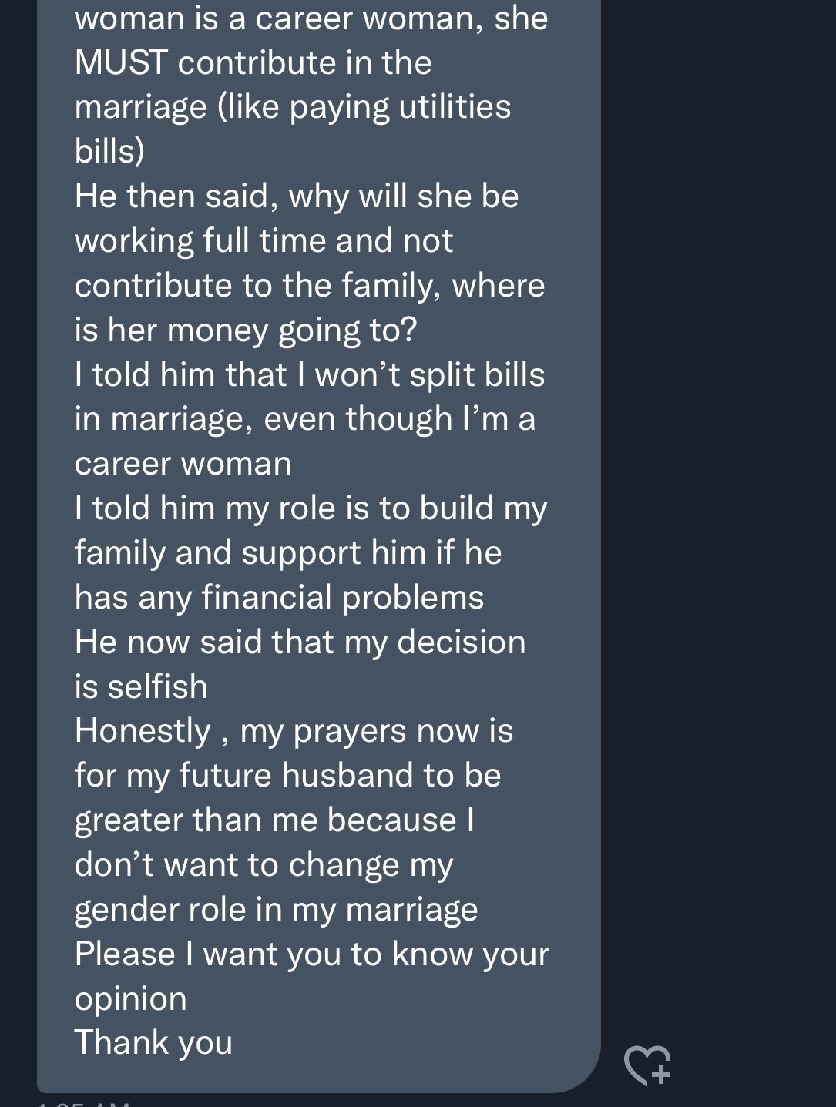
Task: Tap the word "MUST" in the message
Action: pyautogui.click(x=121, y=63)
